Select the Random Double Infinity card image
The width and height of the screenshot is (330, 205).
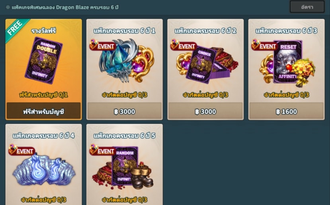(x=44, y=60)
